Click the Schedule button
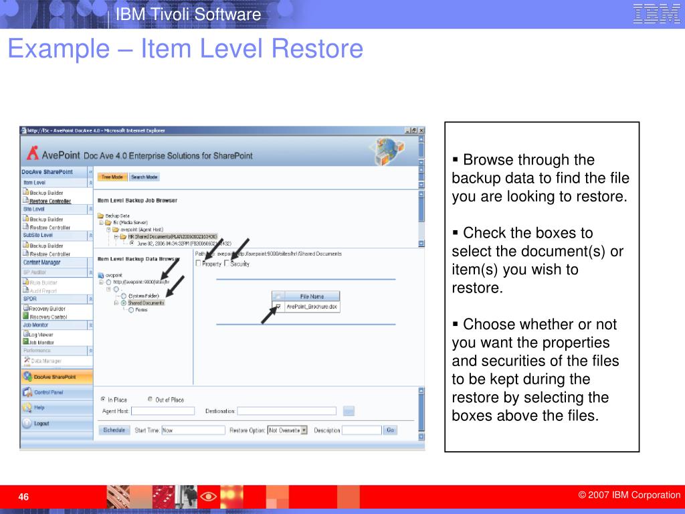The height and width of the screenshot is (514, 685). (x=114, y=430)
